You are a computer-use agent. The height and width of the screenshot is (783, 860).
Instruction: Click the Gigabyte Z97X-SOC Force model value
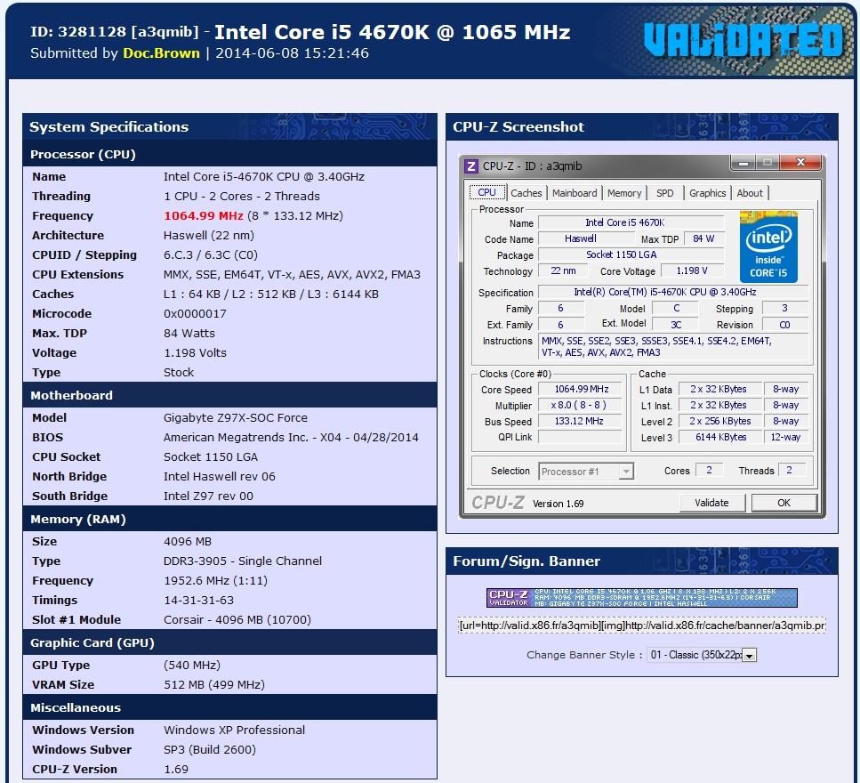point(236,417)
